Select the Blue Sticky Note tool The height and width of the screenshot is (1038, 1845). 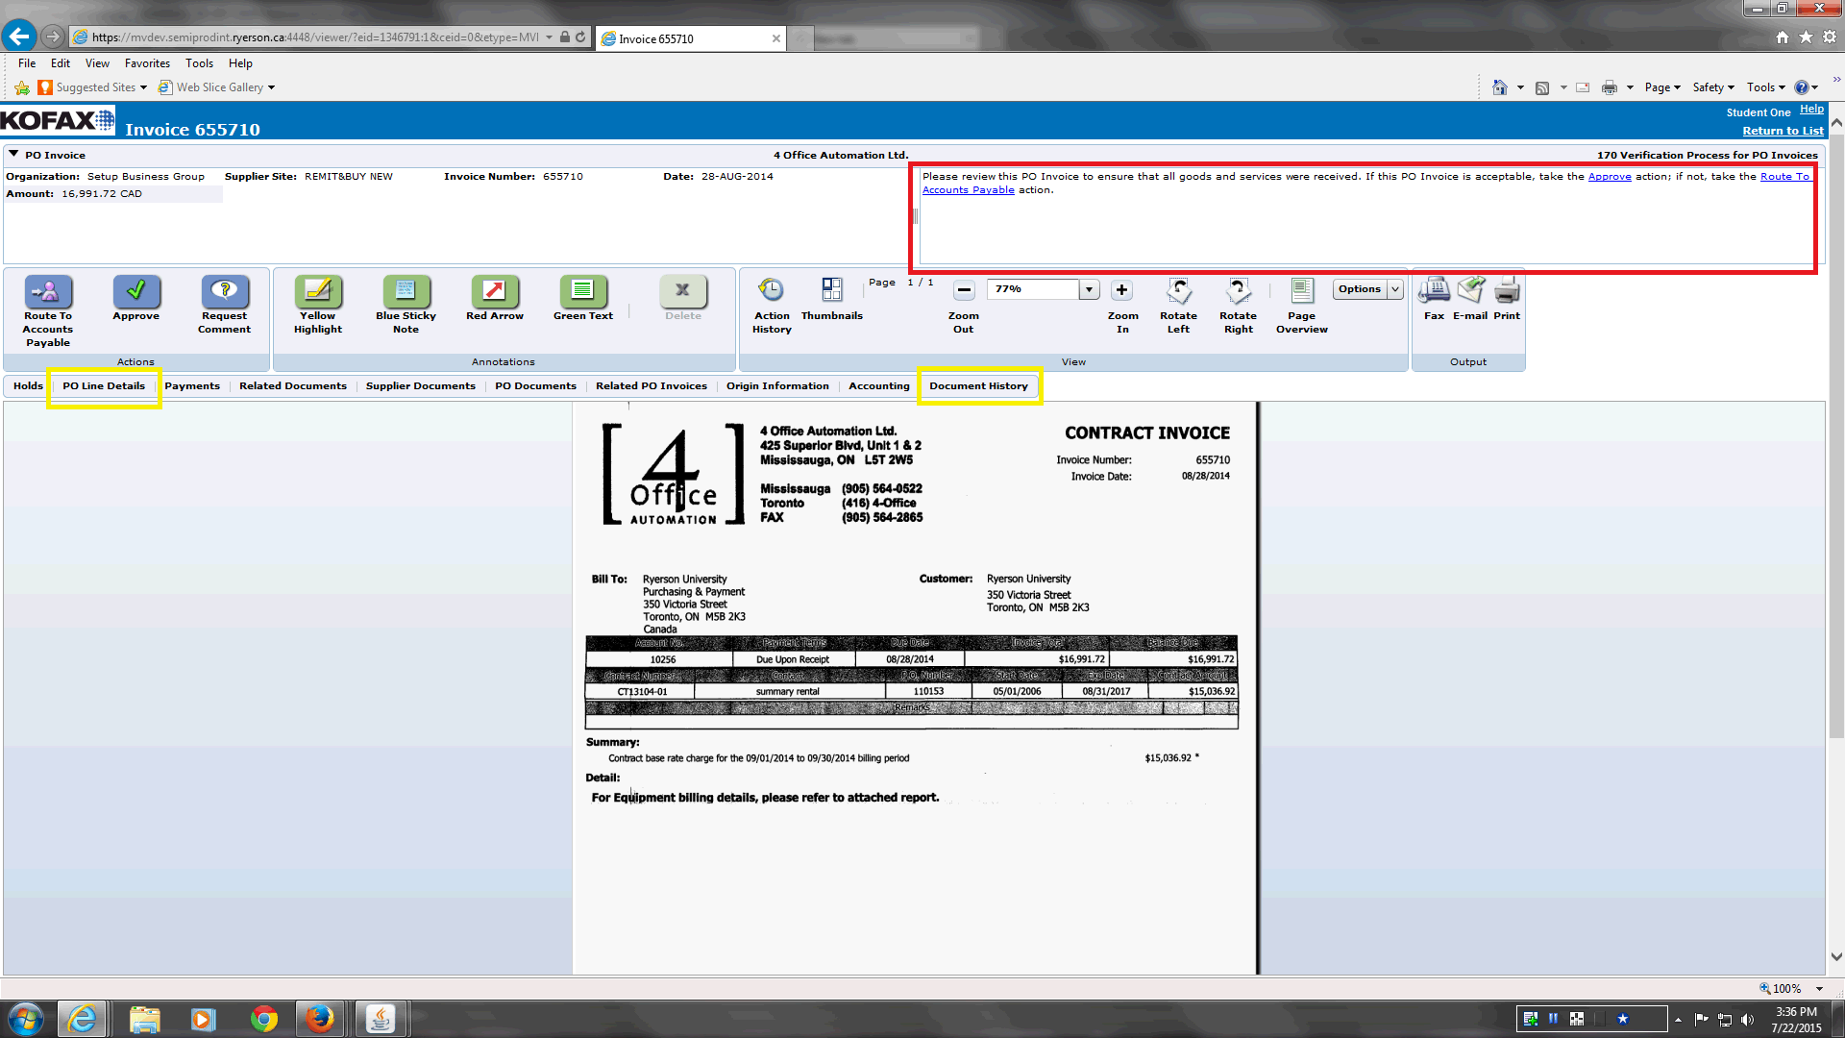click(x=406, y=290)
